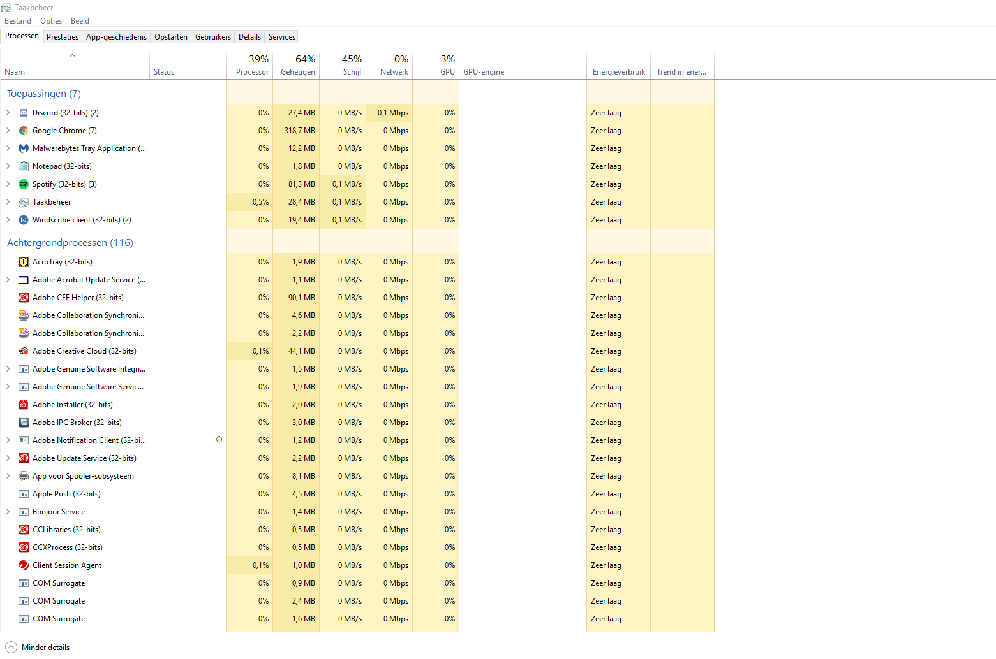The width and height of the screenshot is (996, 659).
Task: Click the Adobe CEF Helper icon
Action: click(x=24, y=298)
